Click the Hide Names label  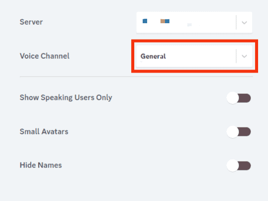[x=41, y=165]
